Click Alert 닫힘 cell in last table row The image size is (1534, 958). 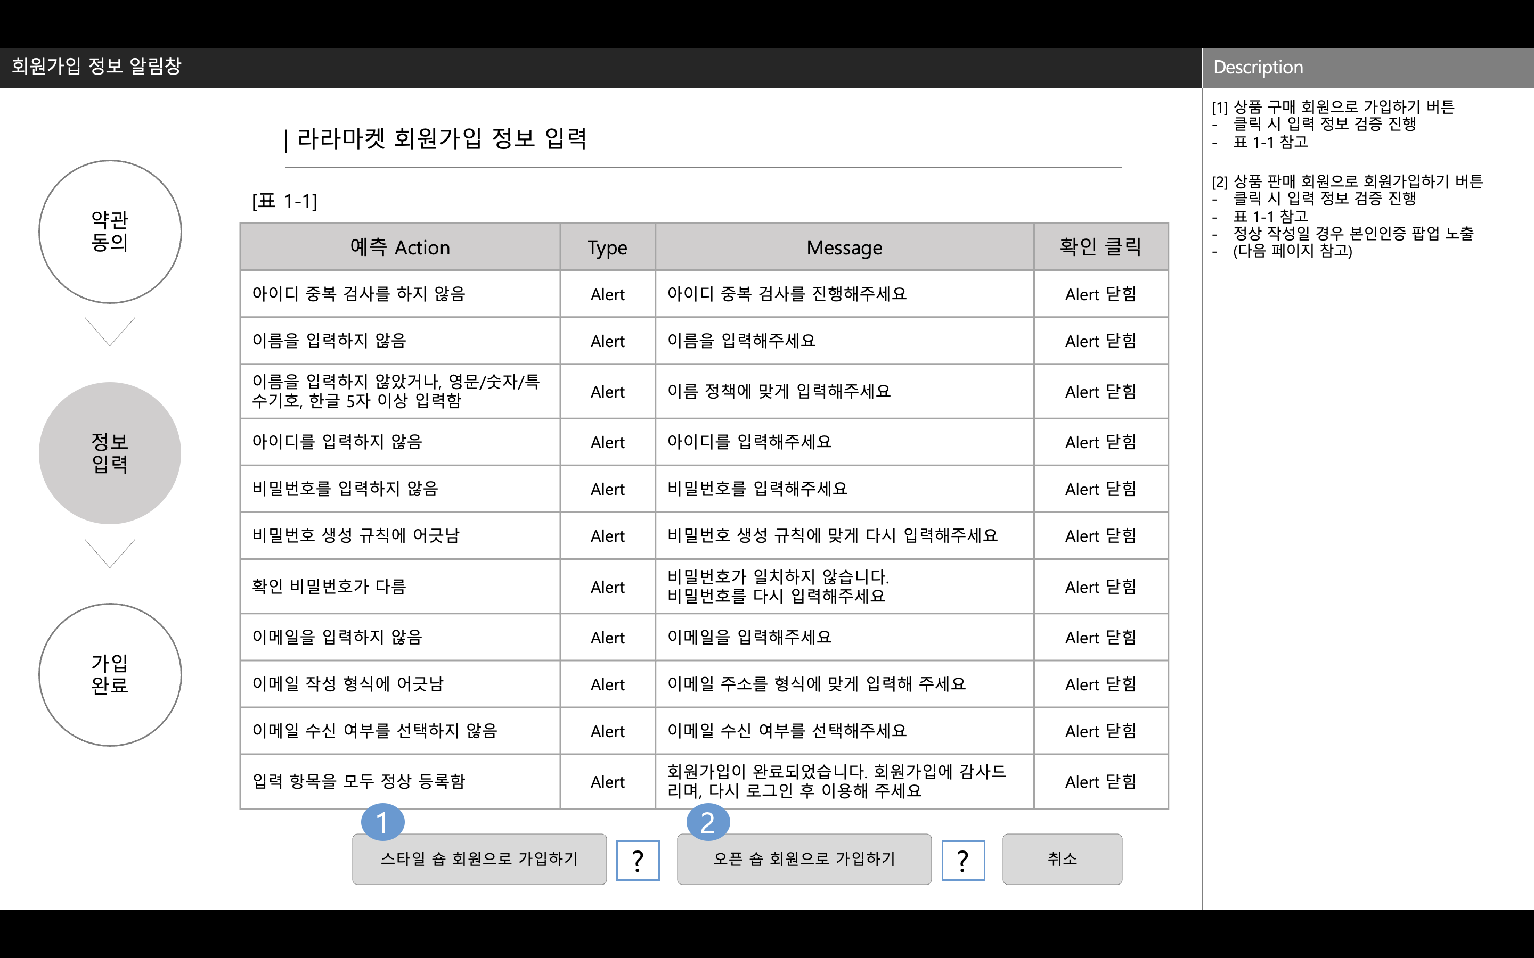(x=1100, y=781)
